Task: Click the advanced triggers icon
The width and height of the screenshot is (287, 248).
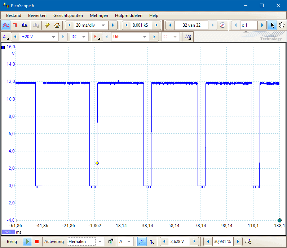Action: (110, 242)
